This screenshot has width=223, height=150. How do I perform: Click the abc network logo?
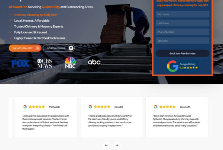pyautogui.click(x=94, y=62)
